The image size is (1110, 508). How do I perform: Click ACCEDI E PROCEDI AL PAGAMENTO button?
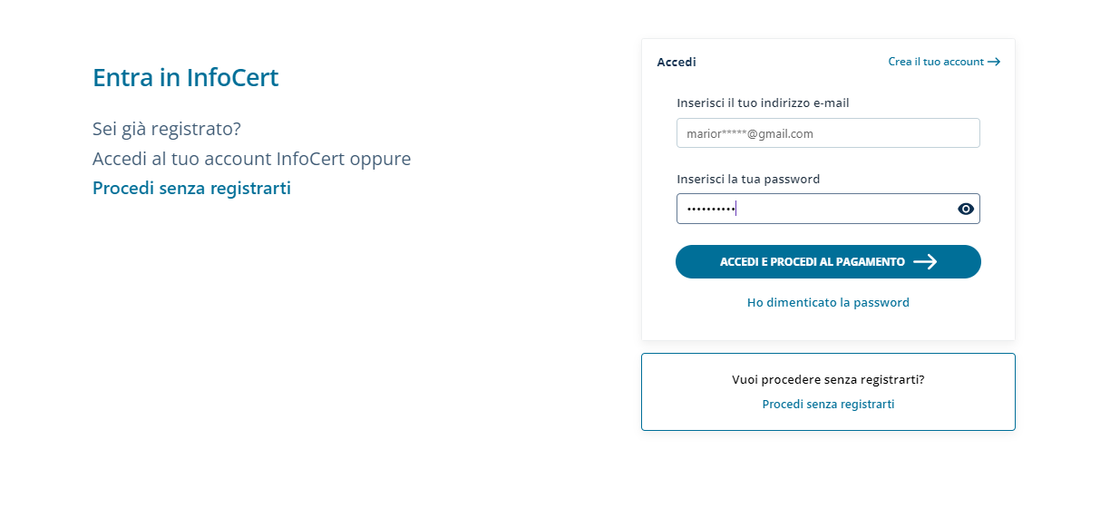pyautogui.click(x=828, y=261)
